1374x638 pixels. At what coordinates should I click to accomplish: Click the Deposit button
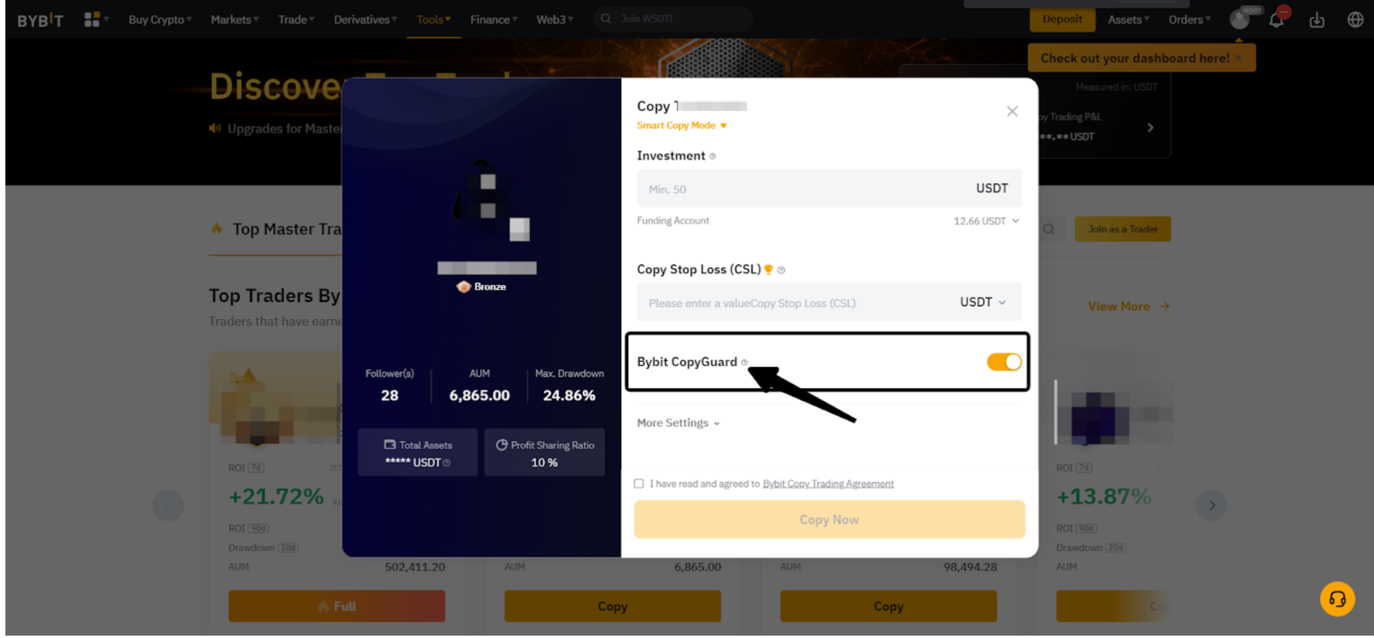pyautogui.click(x=1062, y=20)
